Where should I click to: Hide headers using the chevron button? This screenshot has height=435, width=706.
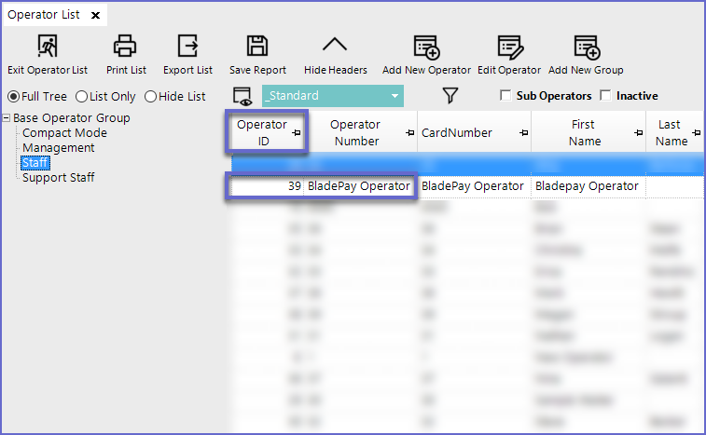coord(335,47)
